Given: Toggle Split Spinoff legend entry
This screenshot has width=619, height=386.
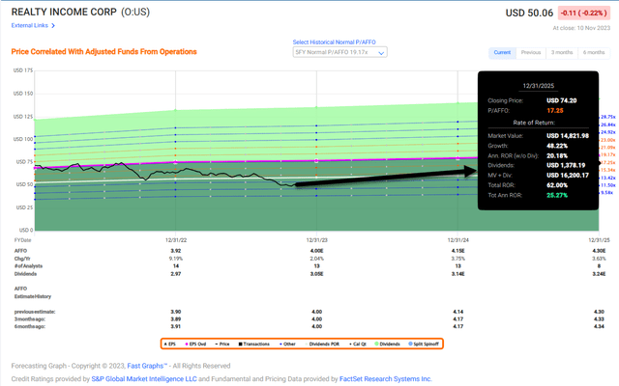Looking at the screenshot, I should pos(424,344).
